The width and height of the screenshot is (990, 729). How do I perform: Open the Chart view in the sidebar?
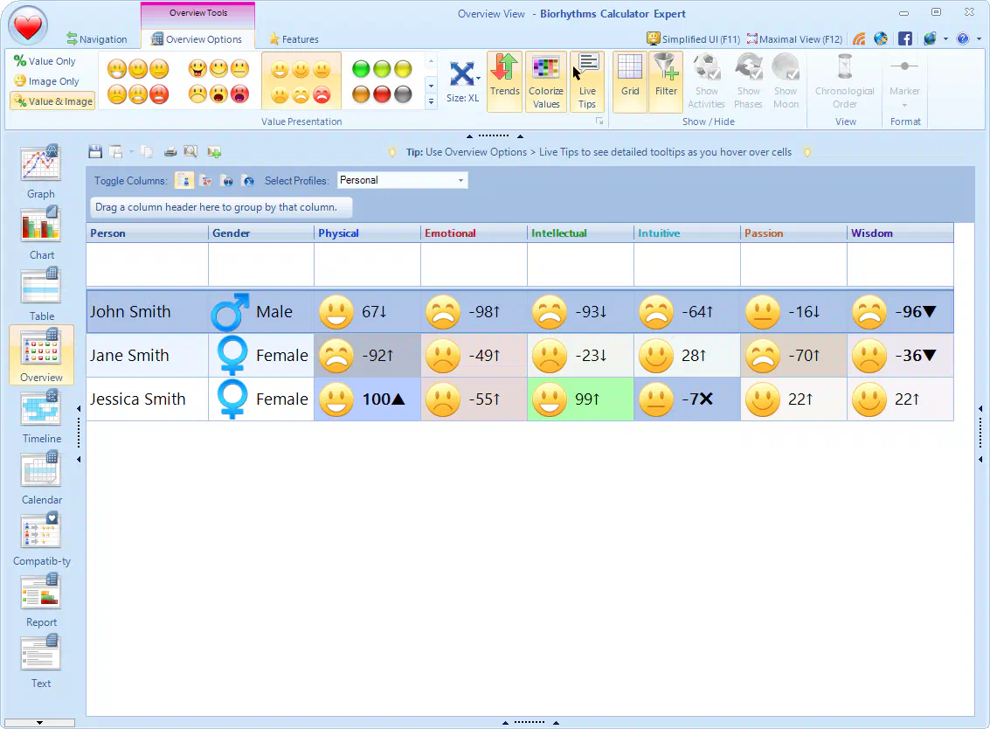(x=41, y=233)
